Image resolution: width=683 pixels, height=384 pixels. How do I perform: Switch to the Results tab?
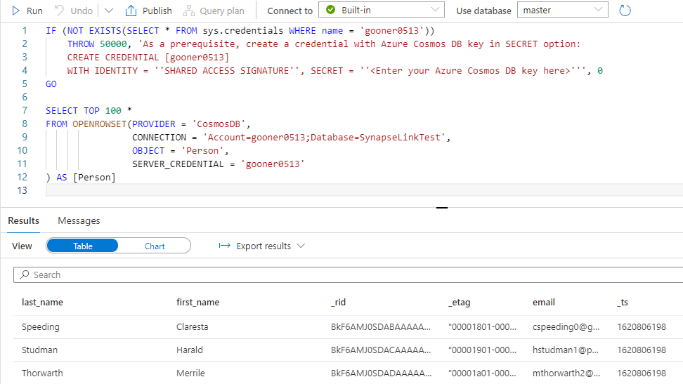(23, 220)
